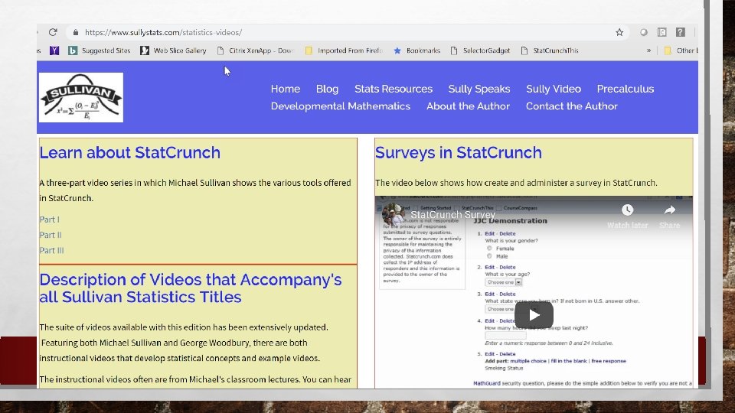735x413 pixels.
Task: Open the Web Slice Gallery bookmark
Action: click(x=173, y=50)
